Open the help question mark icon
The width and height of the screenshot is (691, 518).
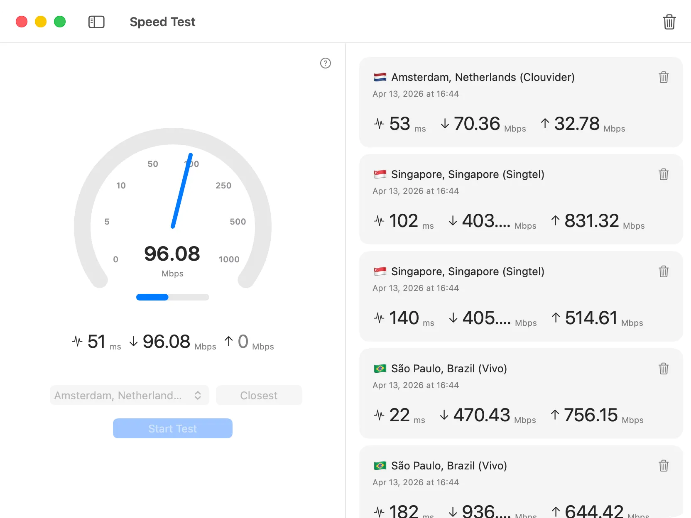tap(326, 63)
